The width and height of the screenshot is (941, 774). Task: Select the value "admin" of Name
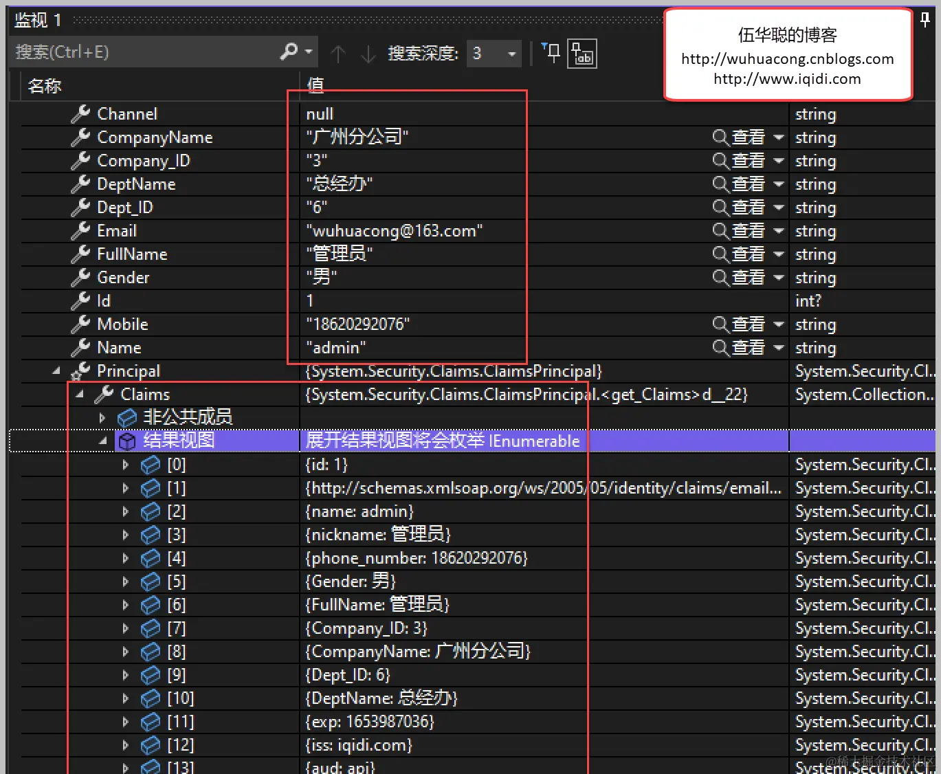click(x=336, y=348)
